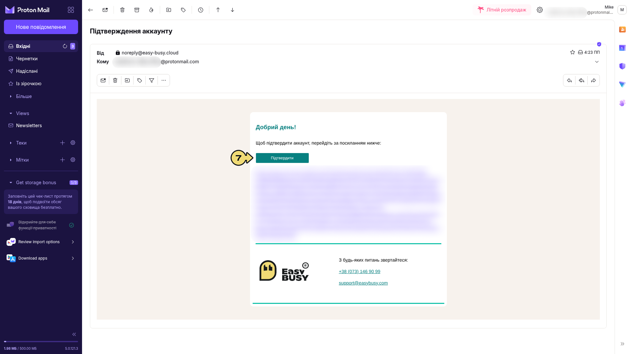Refresh the inbox folder
Viewport: 630px width, 354px height.
click(65, 46)
